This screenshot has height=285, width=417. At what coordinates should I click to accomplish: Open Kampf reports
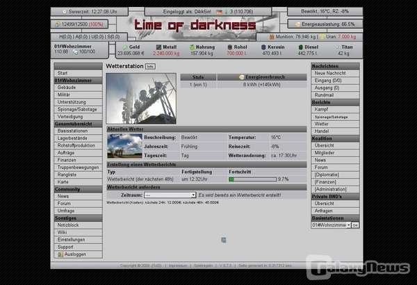[336, 109]
